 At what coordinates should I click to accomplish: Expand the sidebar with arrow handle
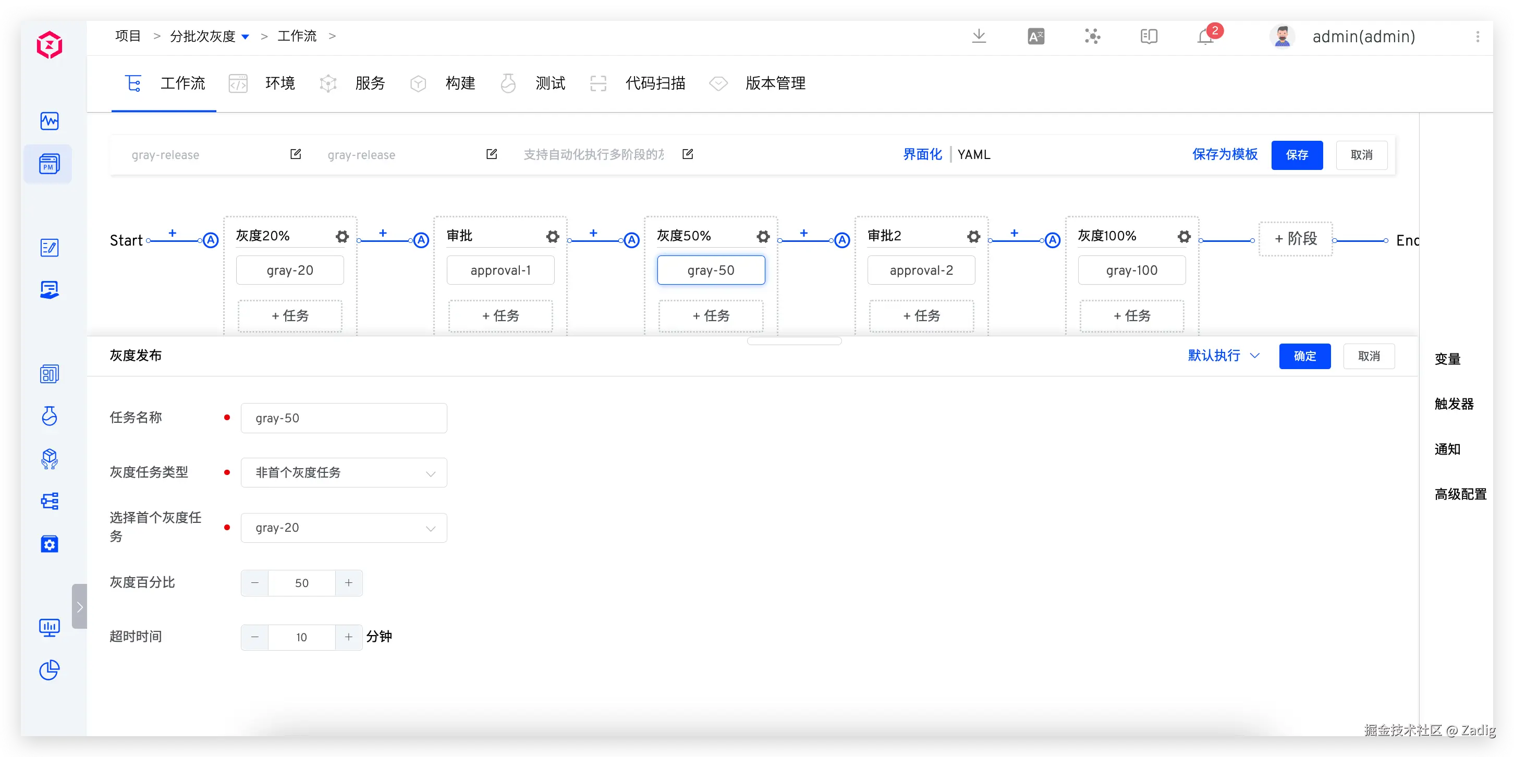point(79,606)
